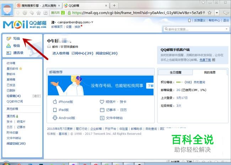Click the QR code icon next to 免费下载
This screenshot has width=231, height=165.
click(214, 60)
